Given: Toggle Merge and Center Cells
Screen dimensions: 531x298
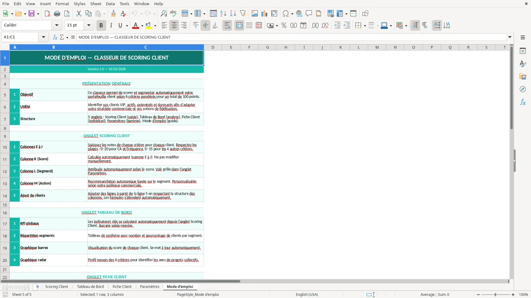Looking at the screenshot, I should point(239,26).
